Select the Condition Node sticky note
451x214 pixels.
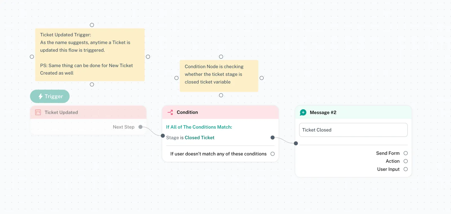coord(219,75)
